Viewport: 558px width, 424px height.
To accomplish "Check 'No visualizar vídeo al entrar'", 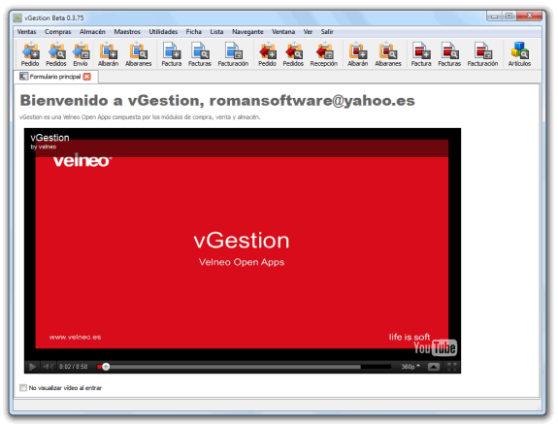I will coord(23,387).
